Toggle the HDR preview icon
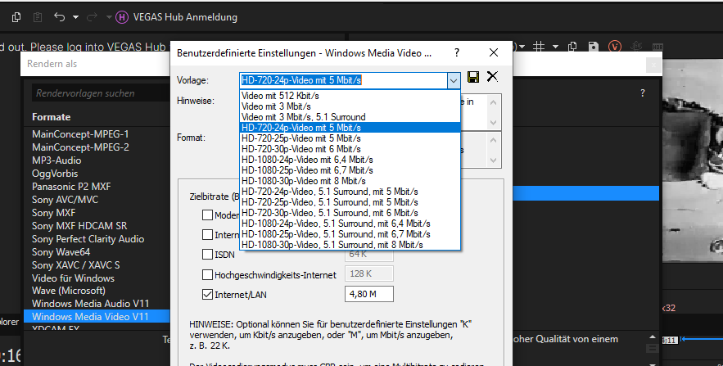Screen dimensions: 723x366 [x=657, y=47]
